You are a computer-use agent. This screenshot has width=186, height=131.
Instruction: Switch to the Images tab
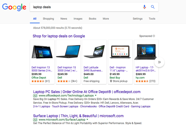point(78,19)
